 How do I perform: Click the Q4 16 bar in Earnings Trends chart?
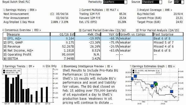pos(47,95)
